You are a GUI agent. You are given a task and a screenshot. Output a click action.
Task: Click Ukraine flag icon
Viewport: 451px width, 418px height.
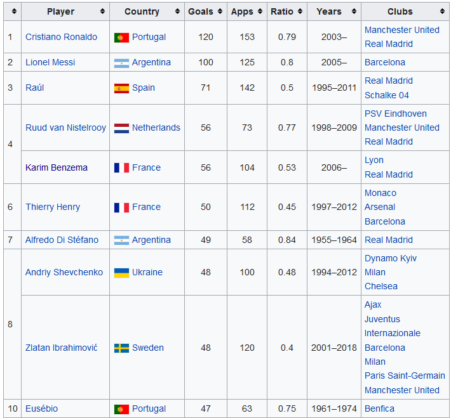click(121, 273)
